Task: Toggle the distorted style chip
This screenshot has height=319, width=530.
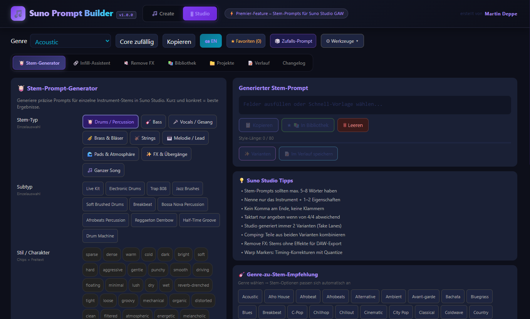Action: tap(203, 301)
